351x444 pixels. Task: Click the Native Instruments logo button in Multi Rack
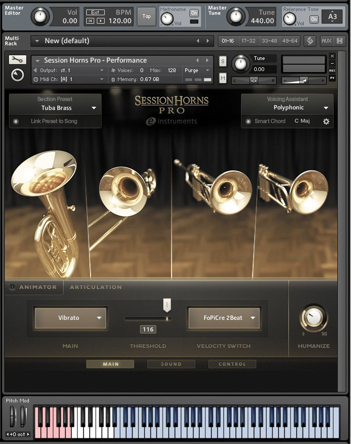click(310, 41)
